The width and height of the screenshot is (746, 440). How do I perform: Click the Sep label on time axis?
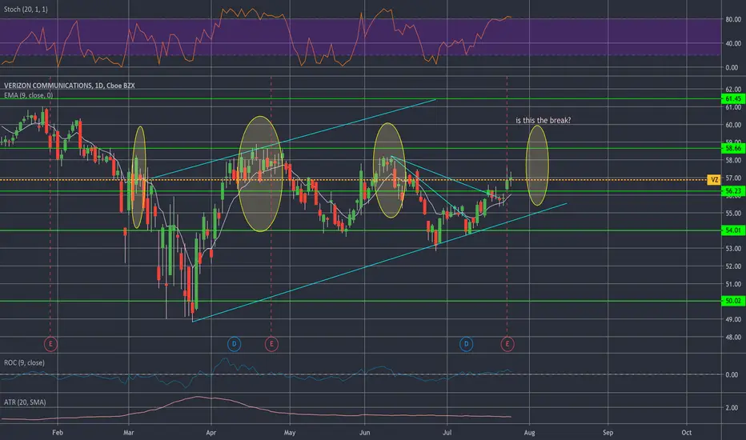pos(608,433)
